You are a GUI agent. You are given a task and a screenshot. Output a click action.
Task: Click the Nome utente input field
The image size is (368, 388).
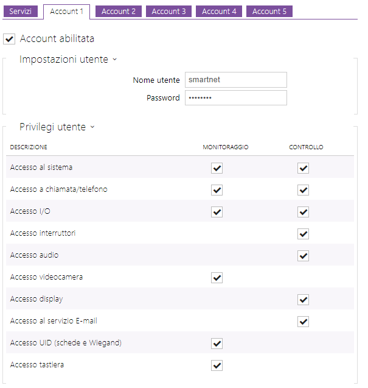click(x=235, y=80)
